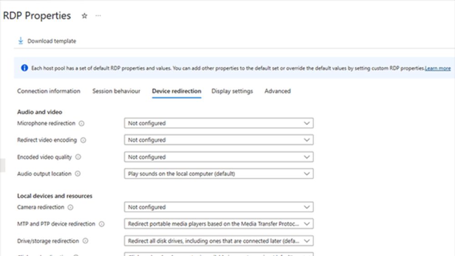This screenshot has width=455, height=256.
Task: Switch to the Display settings tab
Action: [x=232, y=91]
